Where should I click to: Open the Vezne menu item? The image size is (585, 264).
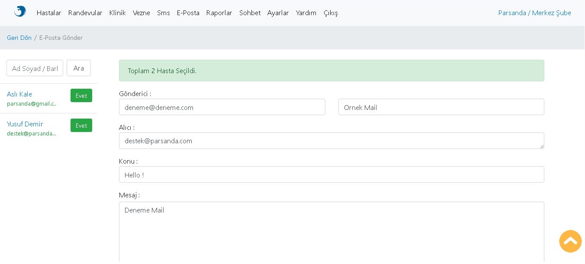tap(141, 13)
